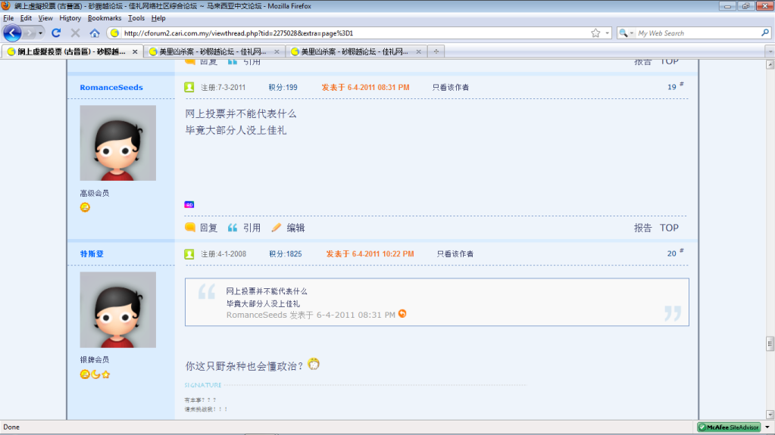Click online status icon in RomanceSeeds post header

point(189,87)
